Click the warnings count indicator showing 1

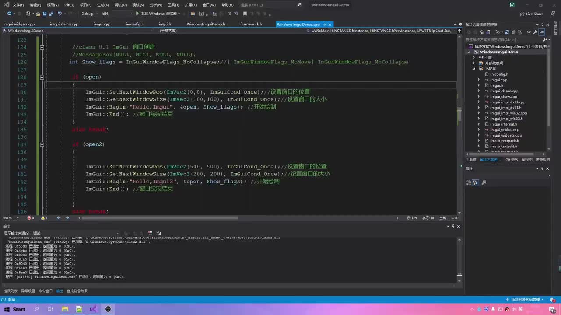[x=44, y=218]
